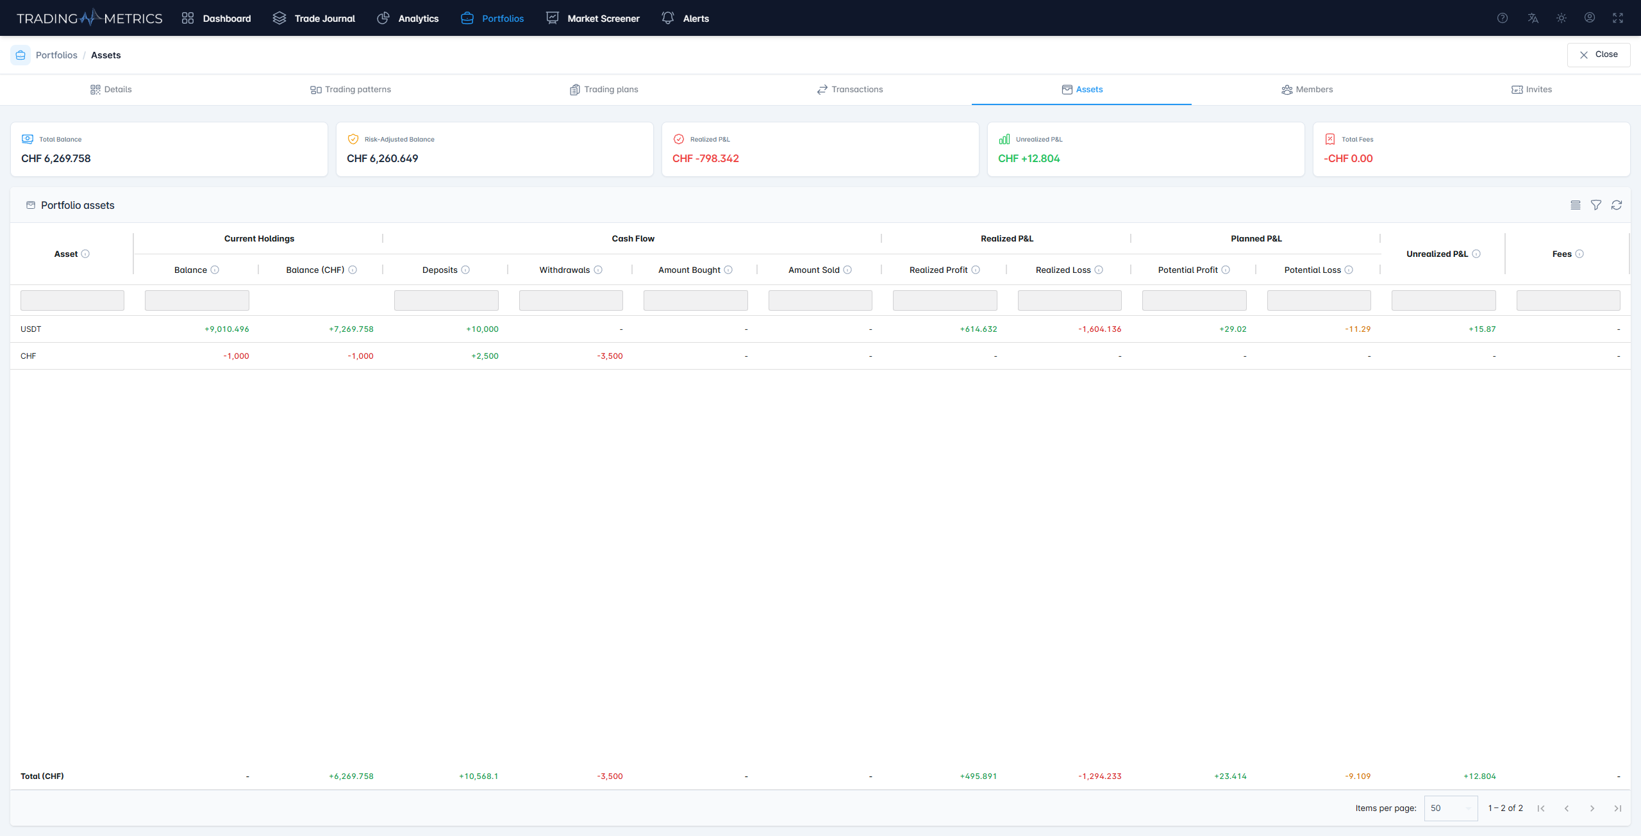Refresh the portfolio assets table
The width and height of the screenshot is (1641, 836).
(1617, 205)
